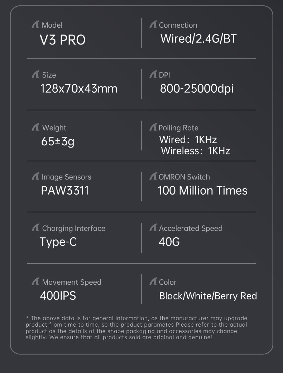Click the 400IPS movement speed value
Viewport: 283px width, 373px height.
click(x=58, y=296)
